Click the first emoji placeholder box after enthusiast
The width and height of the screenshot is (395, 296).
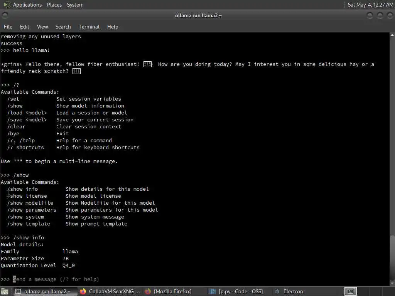[148, 64]
